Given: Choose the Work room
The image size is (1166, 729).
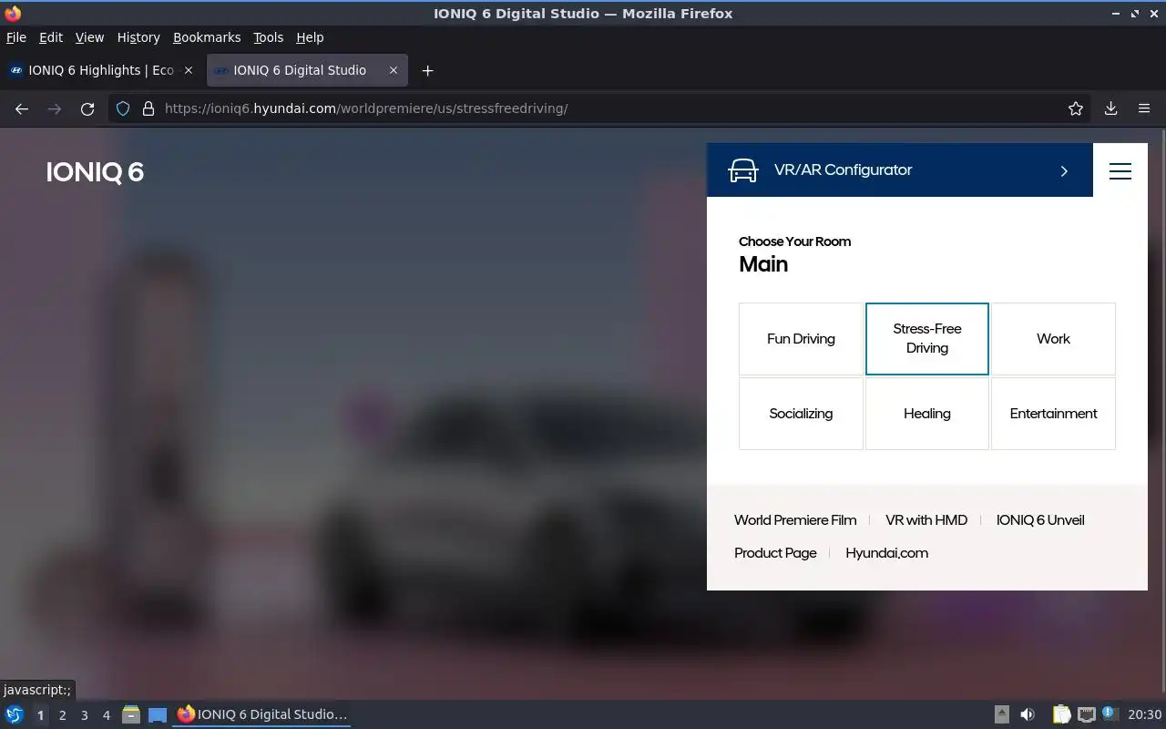Looking at the screenshot, I should click(1053, 339).
